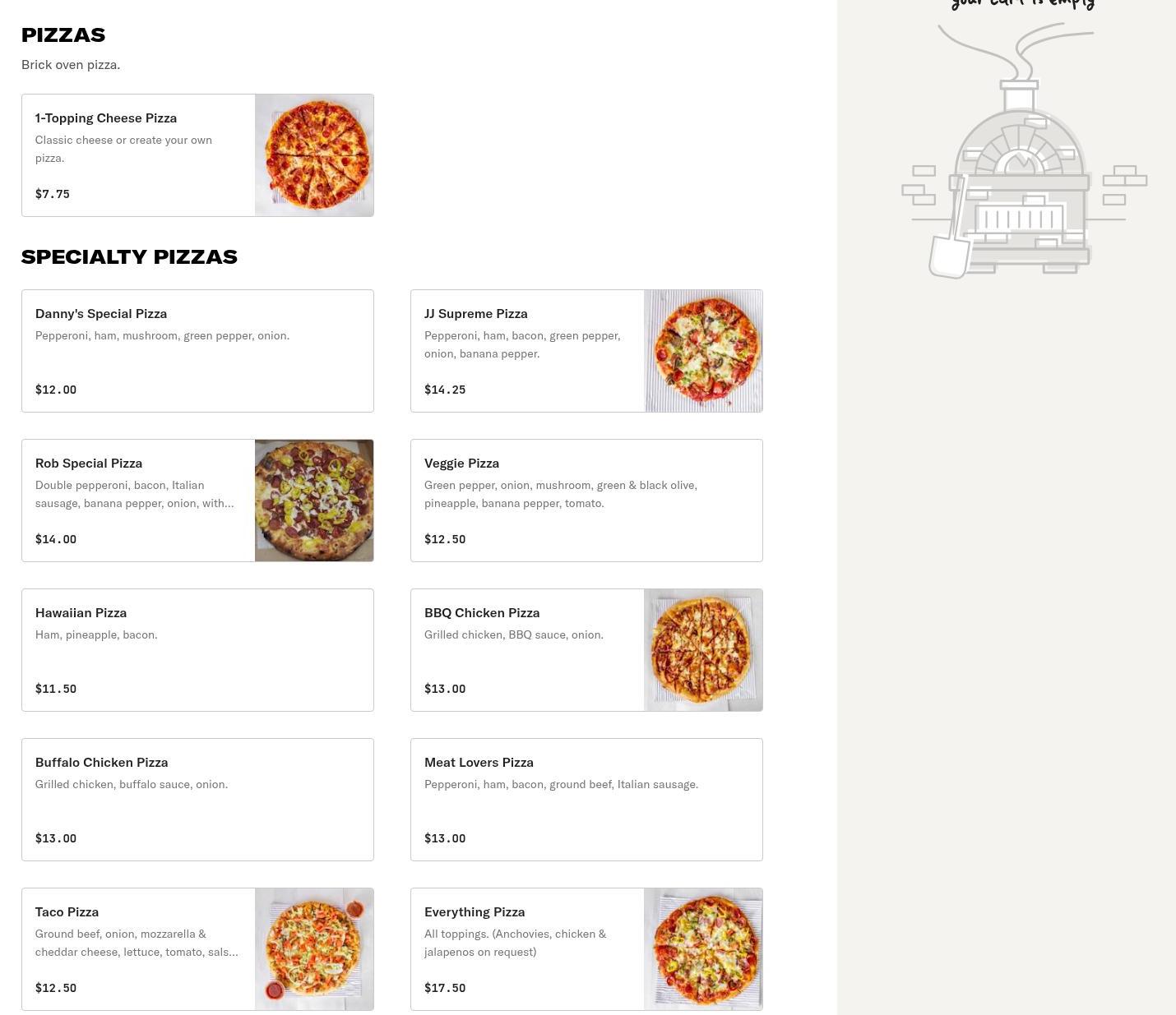1176x1015 pixels.
Task: Click the $7.75 cheese pizza price
Action: [x=53, y=194]
